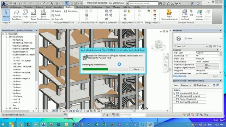Expand the Floor Plans node

[6, 108]
